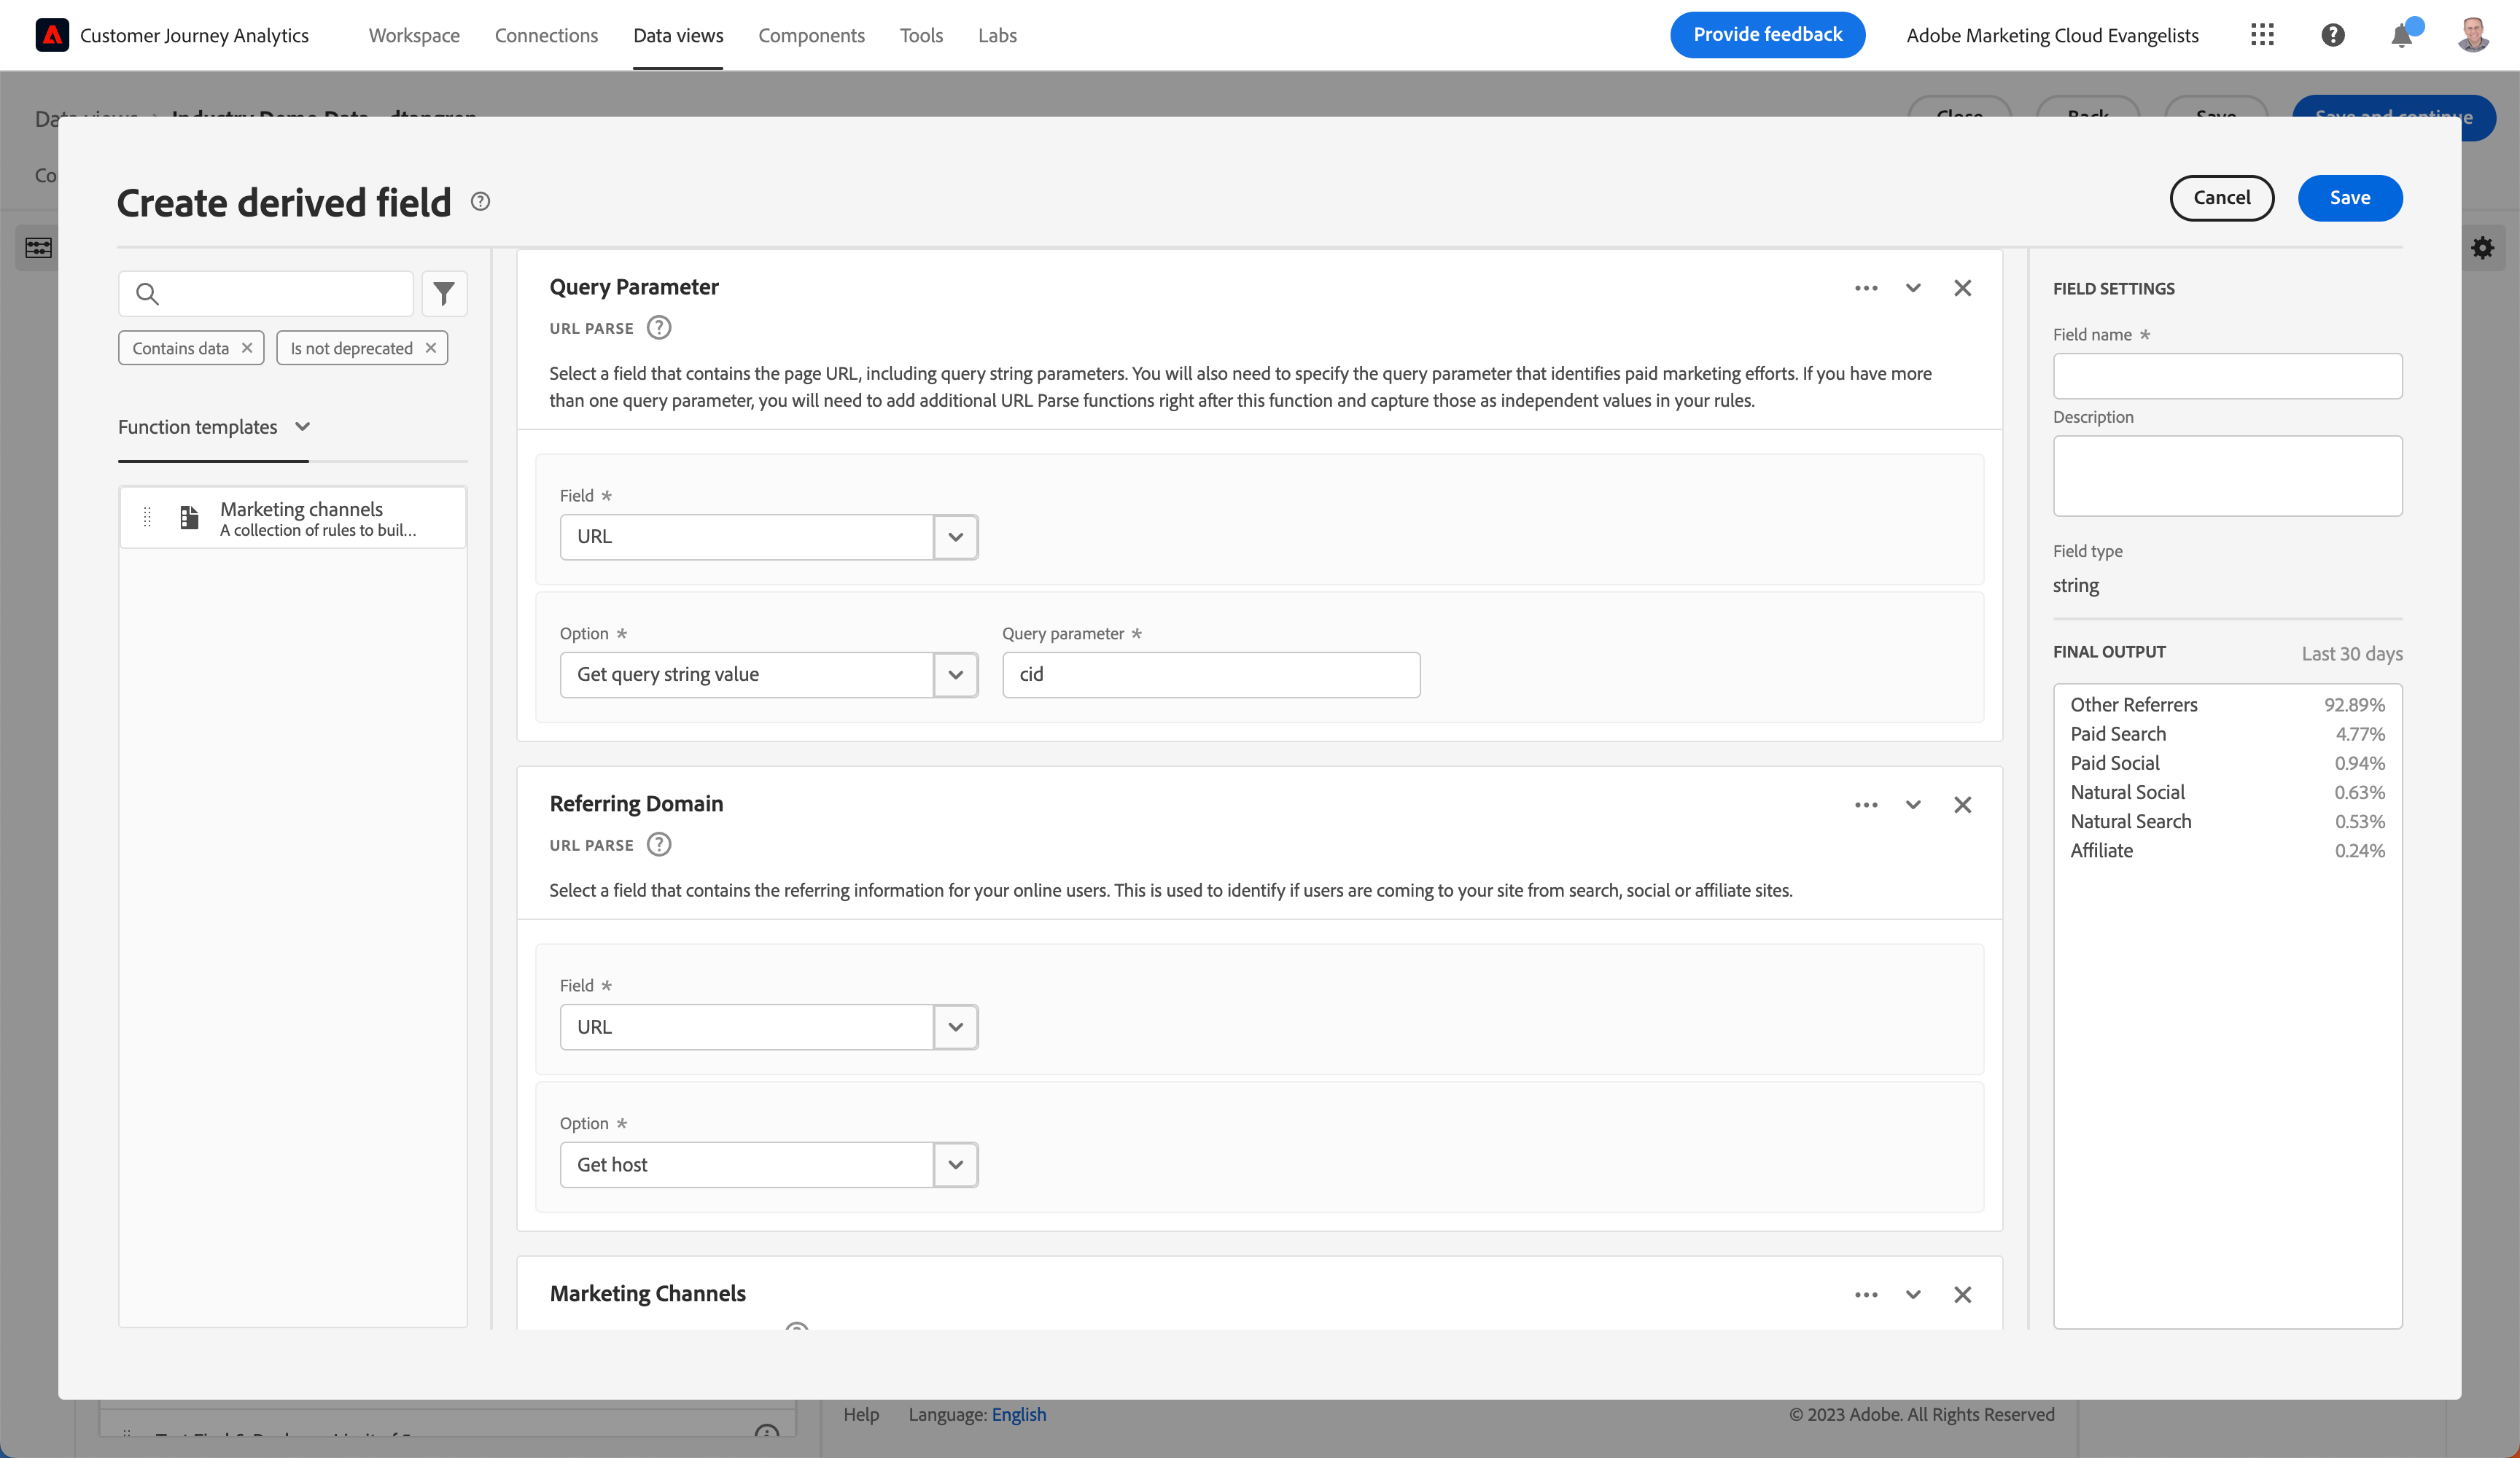
Task: Open the Tools menu
Action: (921, 35)
